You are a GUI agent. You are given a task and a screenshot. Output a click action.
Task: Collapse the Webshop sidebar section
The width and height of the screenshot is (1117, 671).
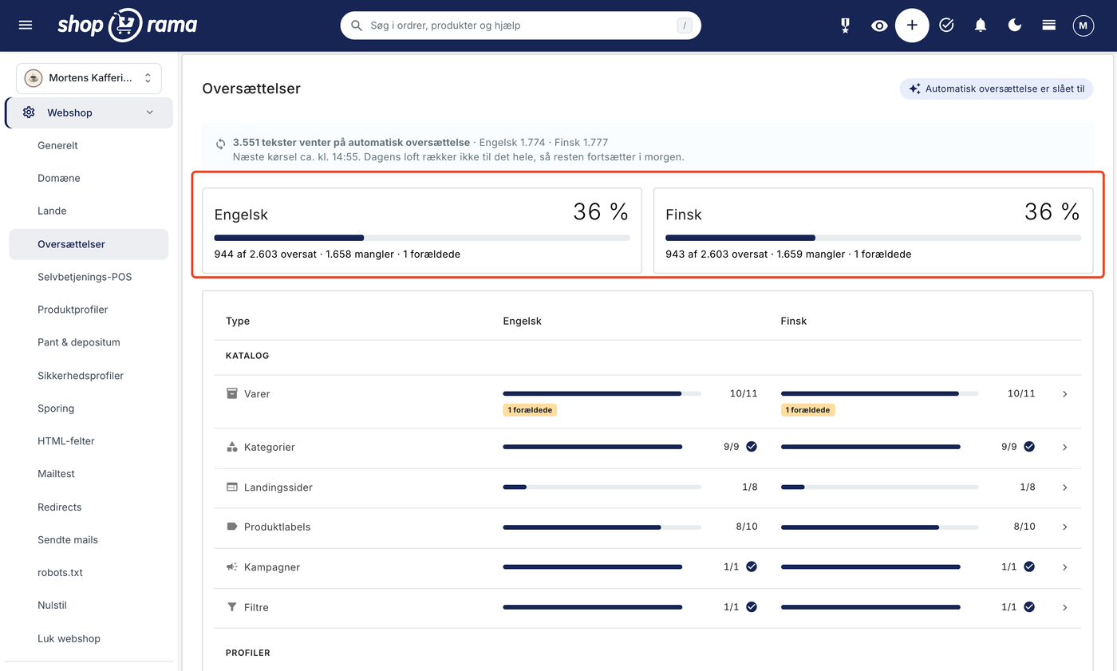click(149, 112)
